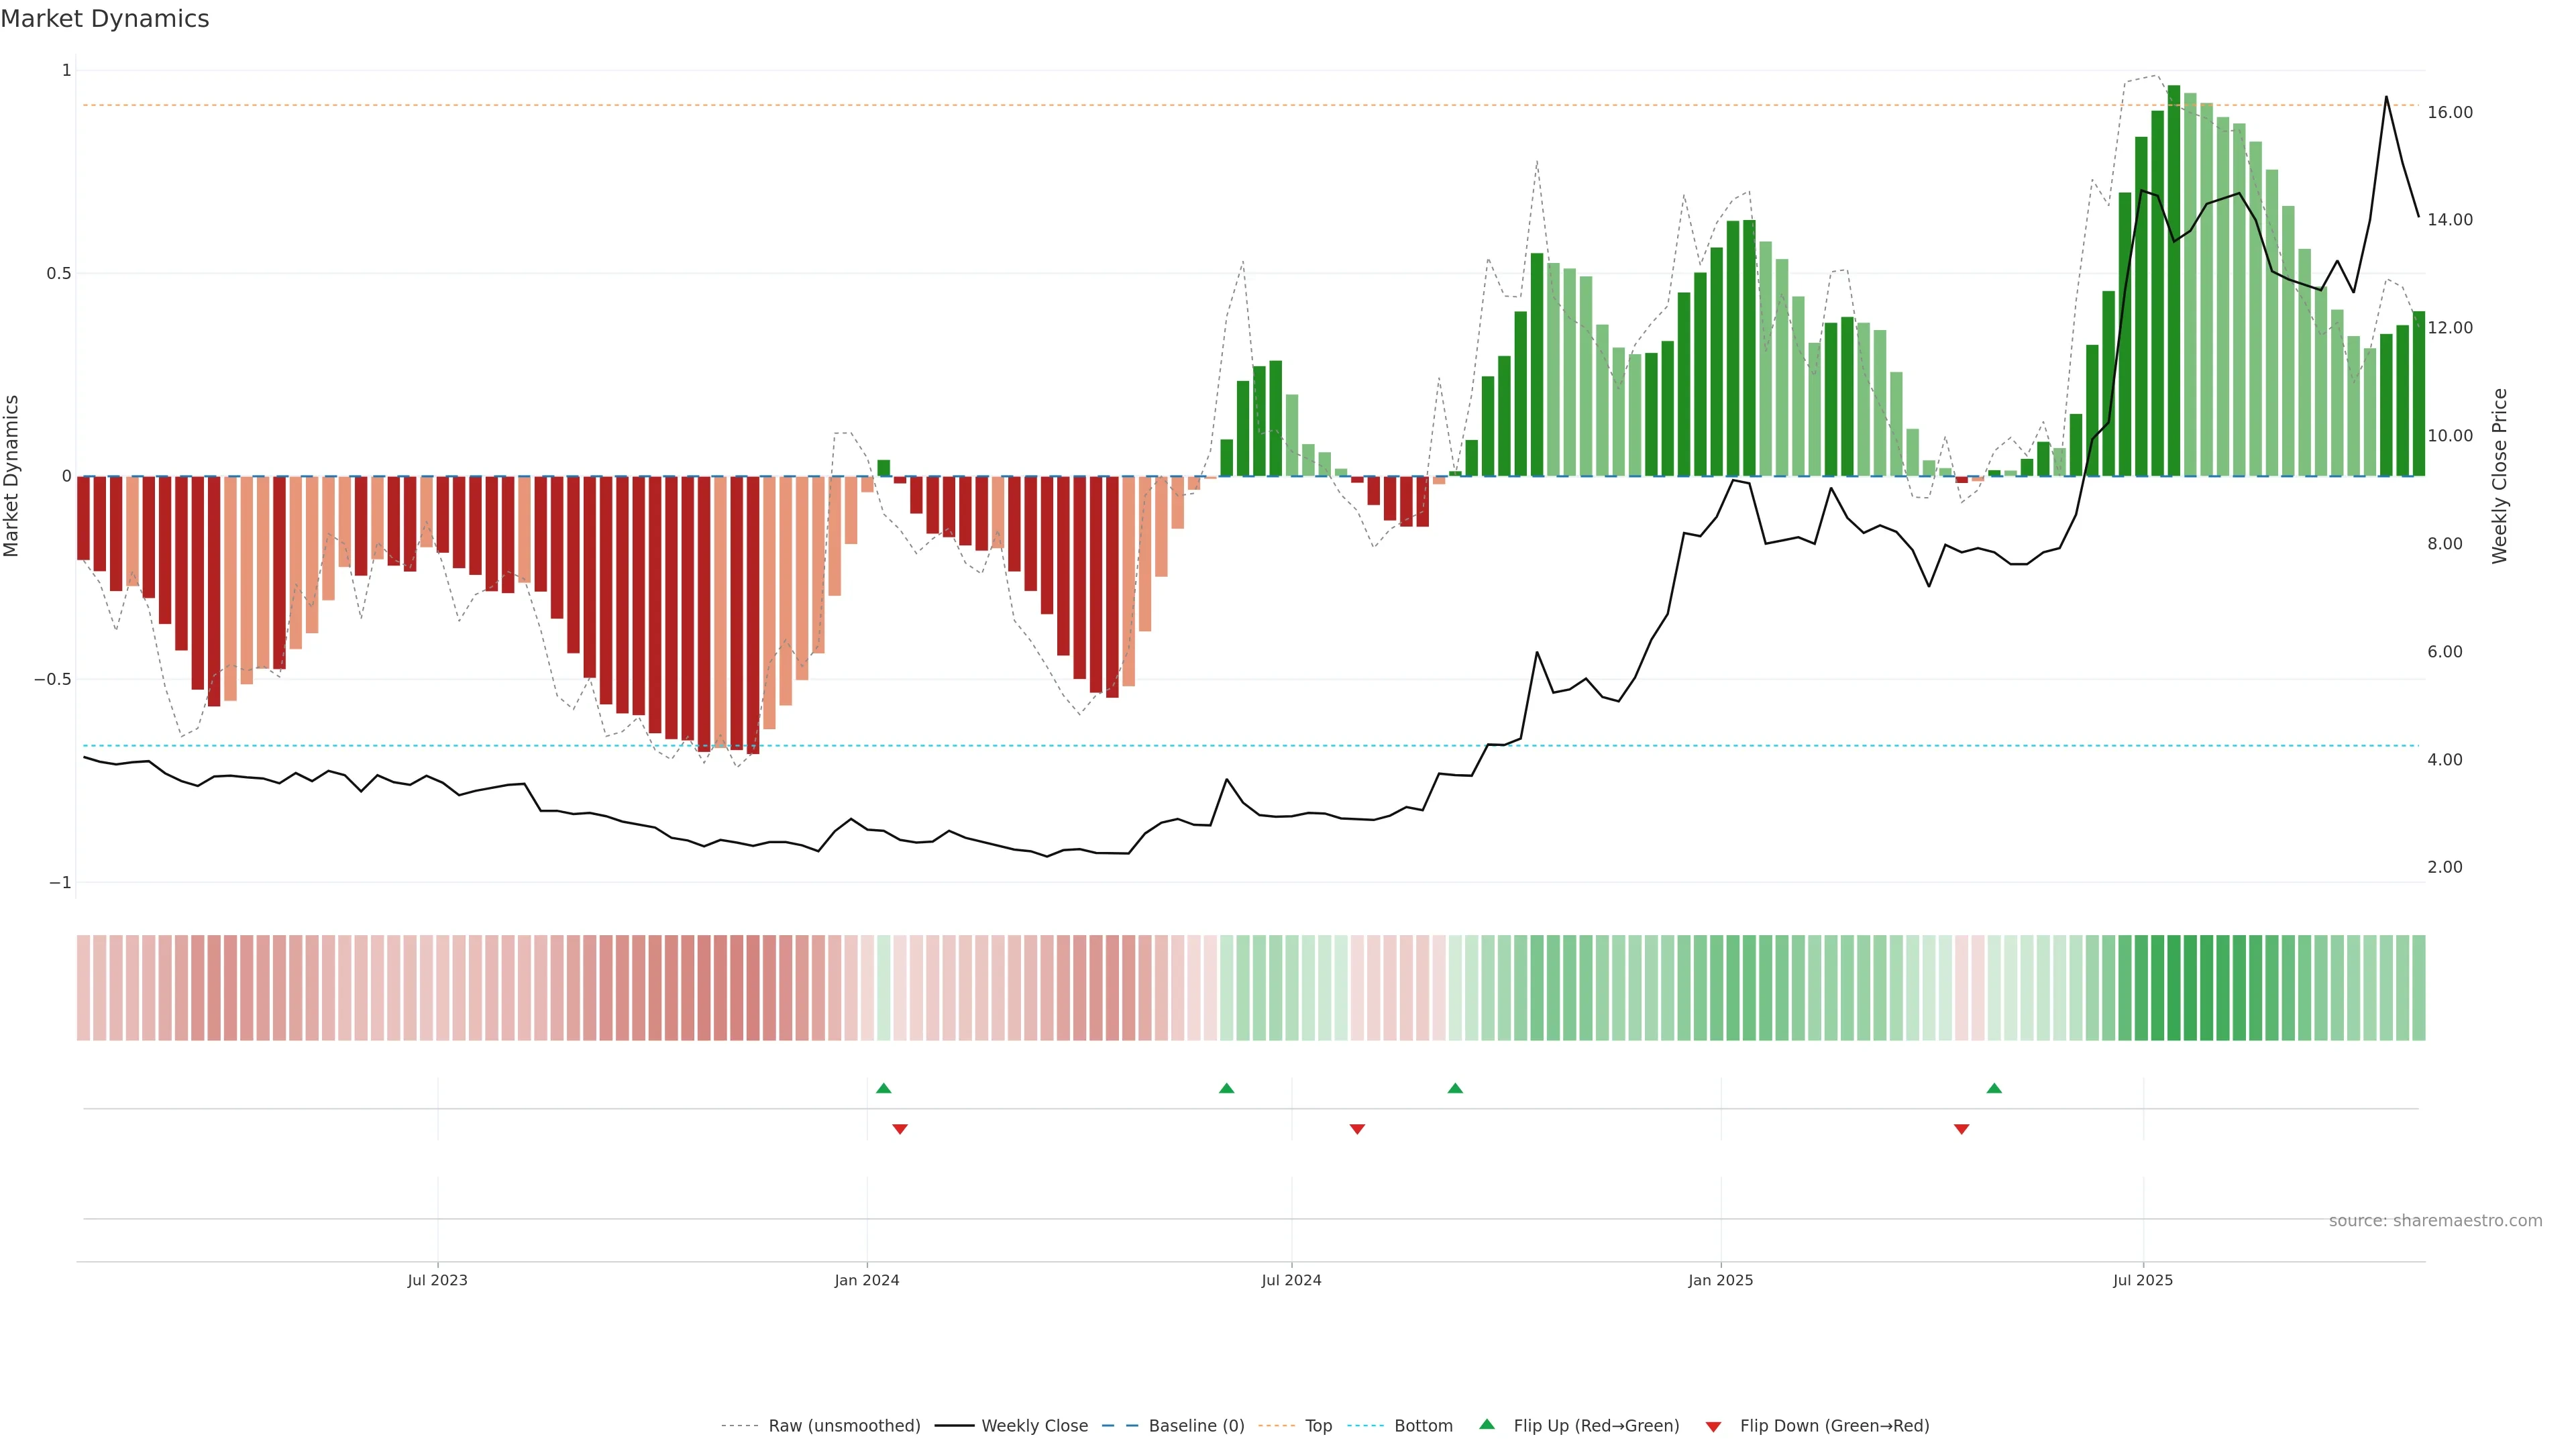Click the green triangle icon in the legend

coord(1487,1424)
